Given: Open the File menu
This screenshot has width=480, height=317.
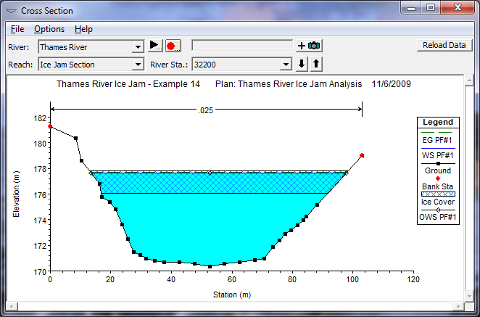Looking at the screenshot, I should point(17,29).
